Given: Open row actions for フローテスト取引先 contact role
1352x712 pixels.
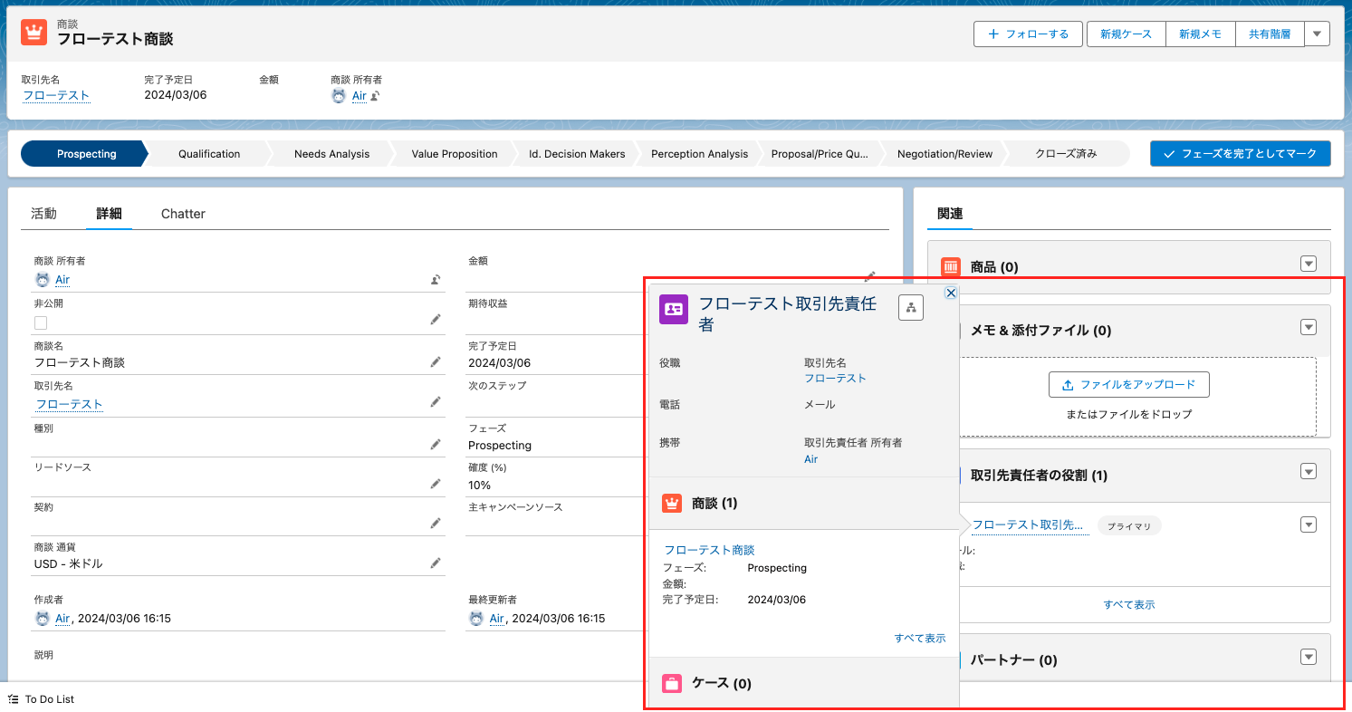Looking at the screenshot, I should [x=1308, y=524].
